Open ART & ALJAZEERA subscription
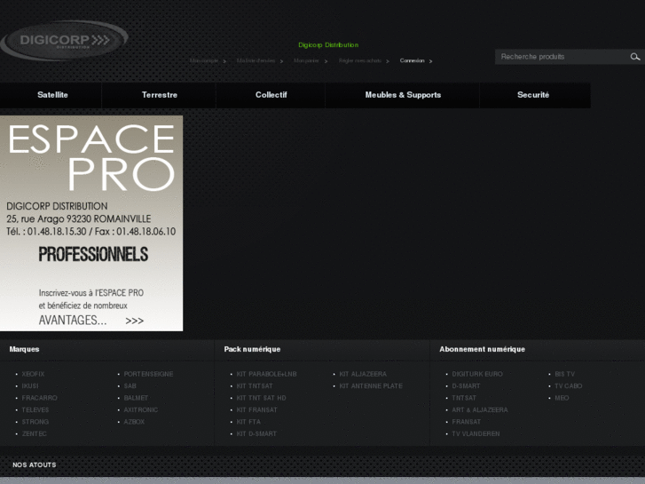Image resolution: width=645 pixels, height=484 pixels. pyautogui.click(x=480, y=410)
